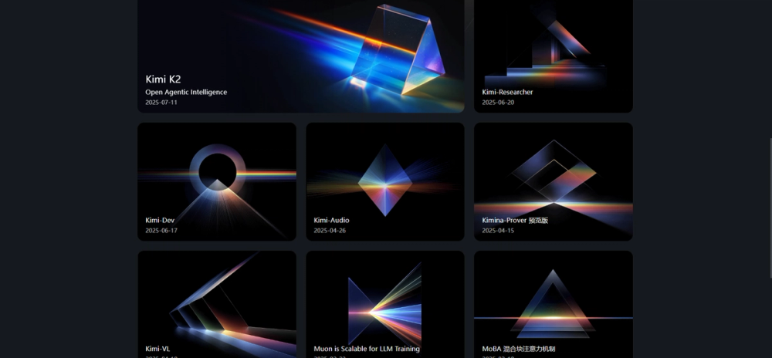Click the Kimi K2 title text
772x358 pixels.
tap(163, 79)
